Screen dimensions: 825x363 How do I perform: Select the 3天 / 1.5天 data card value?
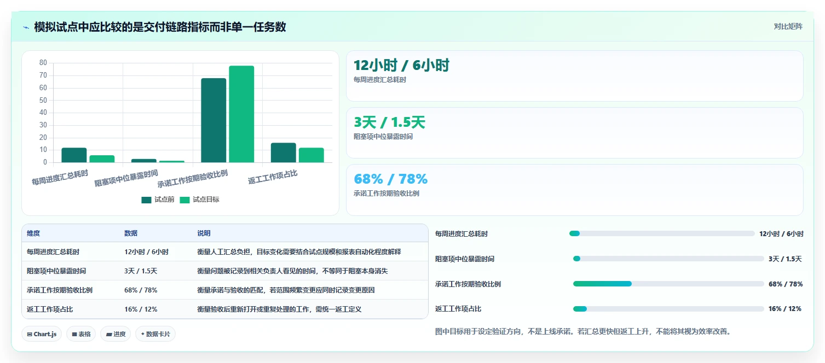(389, 122)
